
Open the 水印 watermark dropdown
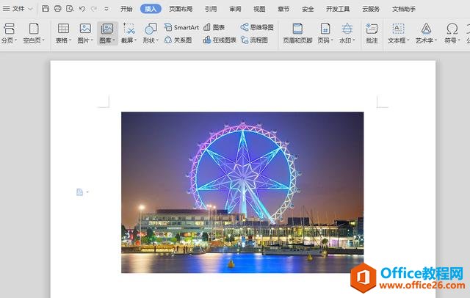click(347, 33)
